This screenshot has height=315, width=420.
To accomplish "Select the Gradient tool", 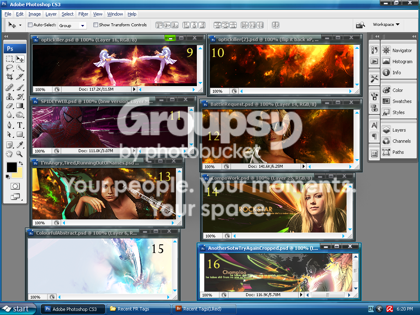I will coord(20,105).
